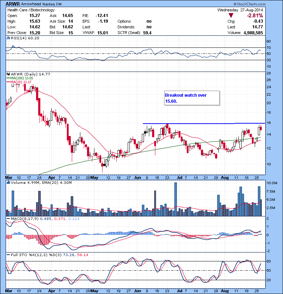Click the Volume panel legend icon
Image resolution: width=283 pixels, height=294 pixels.
click(8, 182)
